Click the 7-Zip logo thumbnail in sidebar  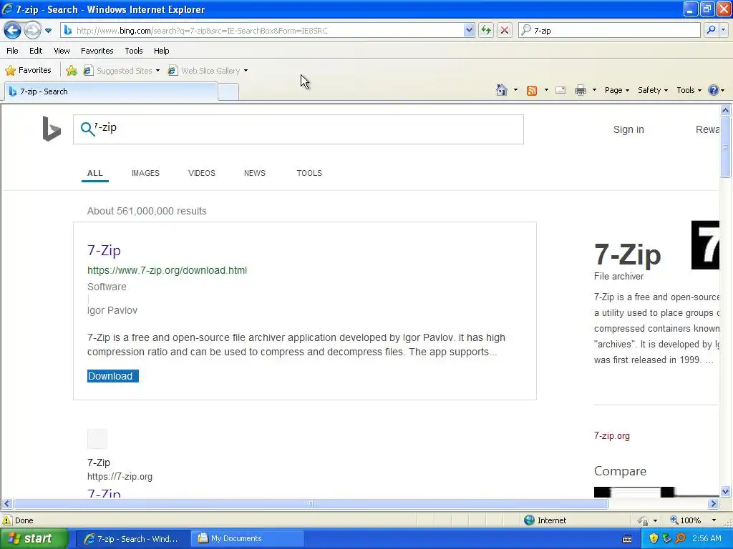(x=705, y=245)
